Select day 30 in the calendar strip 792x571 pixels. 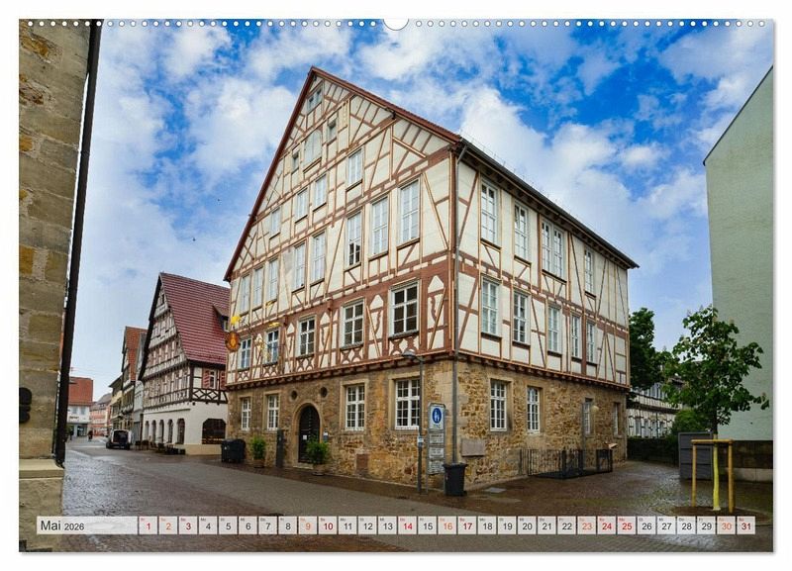727,525
